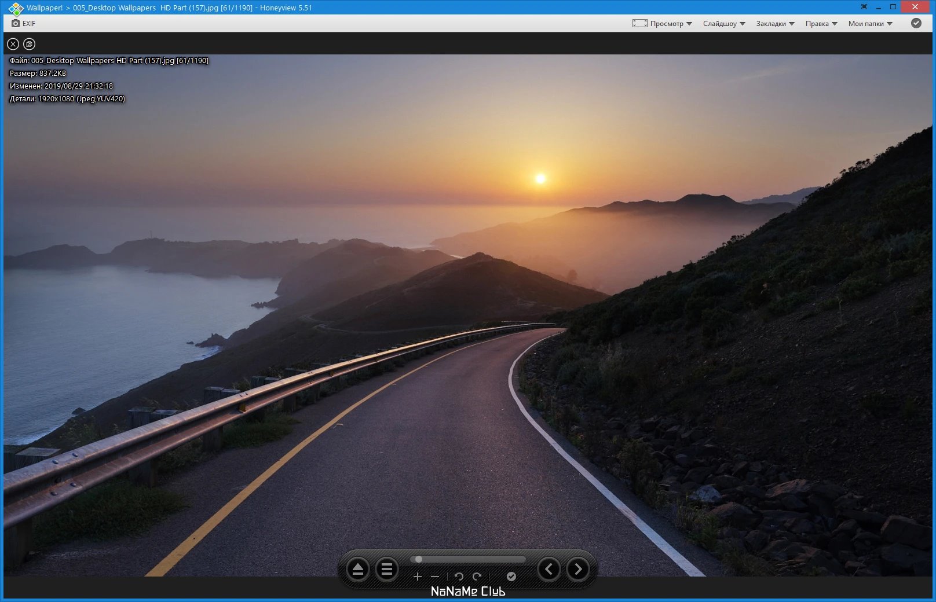
Task: Close the file info overlay
Action: pos(13,44)
